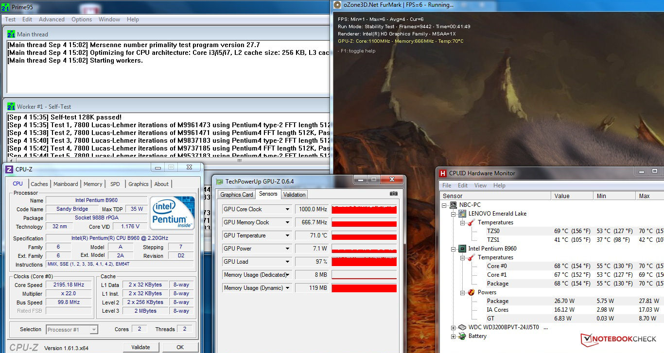Switch to the Mainboard tab in CPU-Z
The width and height of the screenshot is (664, 353).
66,184
